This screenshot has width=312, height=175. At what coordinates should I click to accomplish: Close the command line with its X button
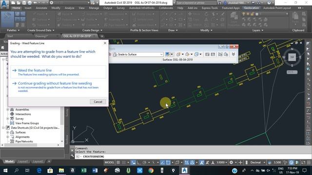click(x=72, y=150)
